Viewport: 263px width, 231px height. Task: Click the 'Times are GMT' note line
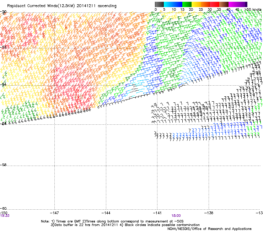click(112, 221)
